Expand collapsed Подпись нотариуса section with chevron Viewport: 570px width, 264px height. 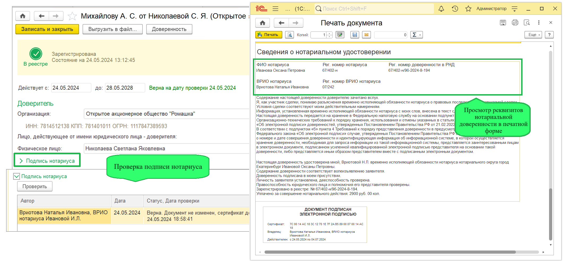[21, 161]
